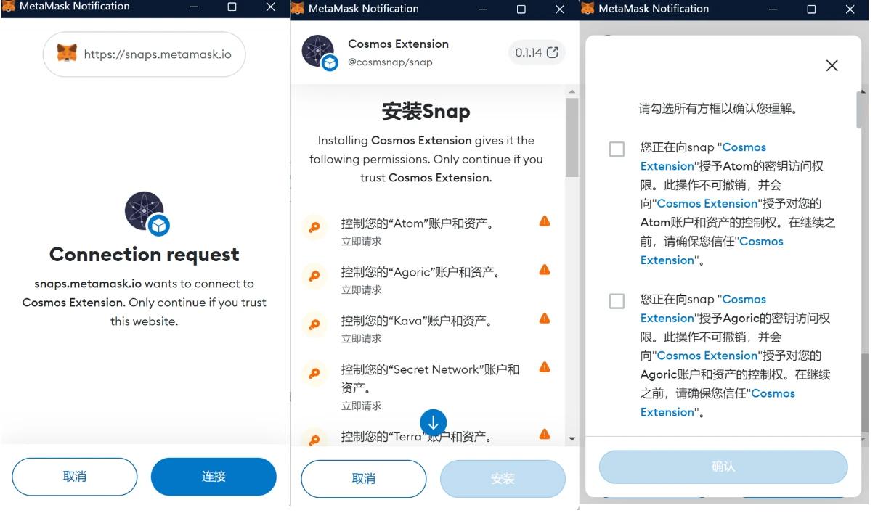Click the snaps.metamask.io address pill
The width and height of the screenshot is (878, 513).
click(143, 54)
